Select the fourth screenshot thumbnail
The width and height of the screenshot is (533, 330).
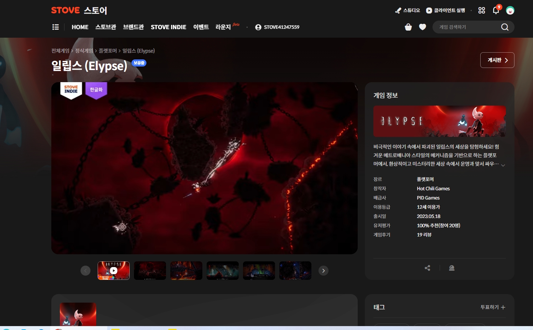[223, 271]
